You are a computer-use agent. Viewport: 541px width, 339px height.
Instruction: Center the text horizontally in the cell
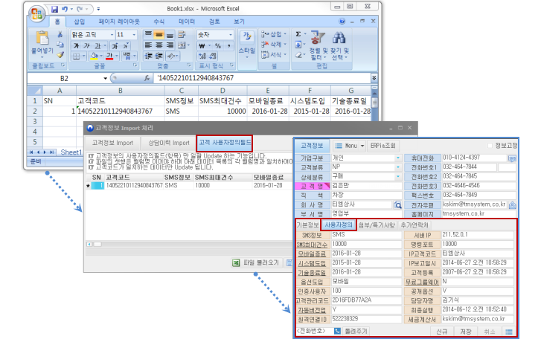(x=159, y=45)
